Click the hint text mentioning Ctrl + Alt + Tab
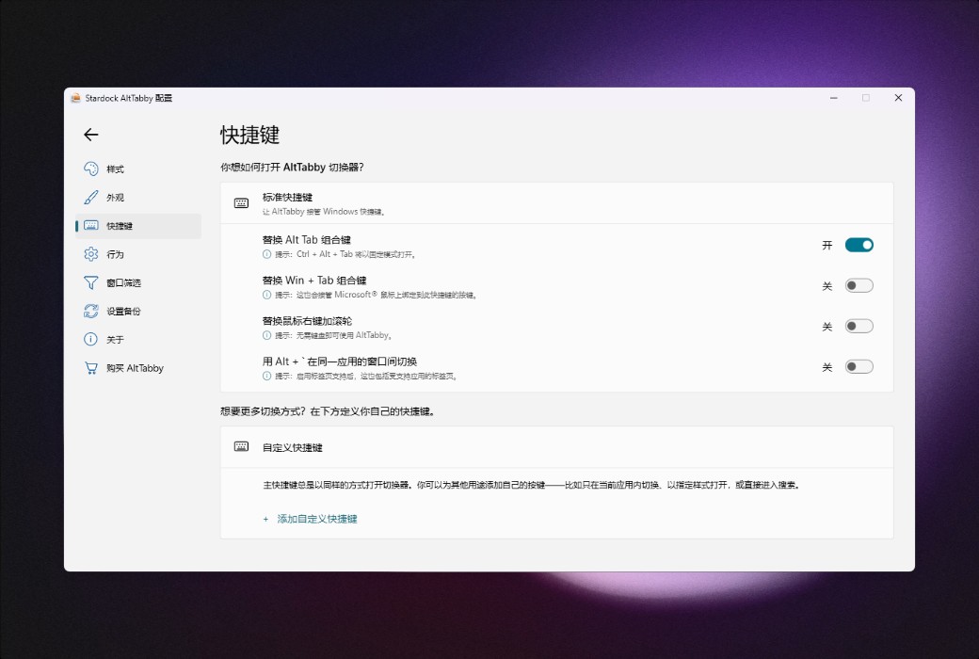Screen dimensions: 979x659 (345, 254)
